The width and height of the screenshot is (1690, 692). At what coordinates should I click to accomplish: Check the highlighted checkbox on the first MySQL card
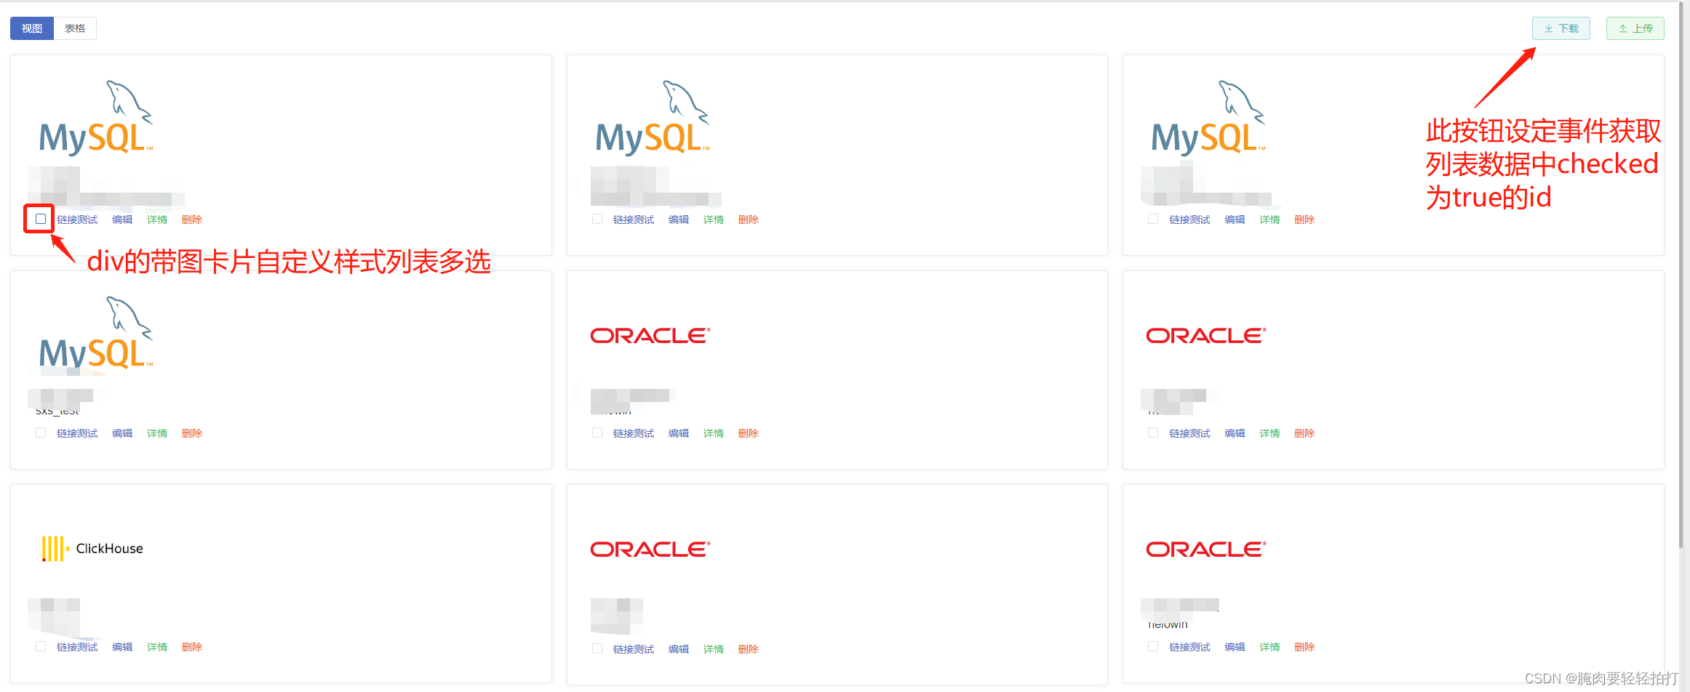click(x=39, y=218)
